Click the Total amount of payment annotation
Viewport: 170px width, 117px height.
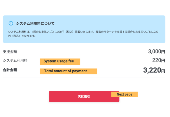point(68,71)
